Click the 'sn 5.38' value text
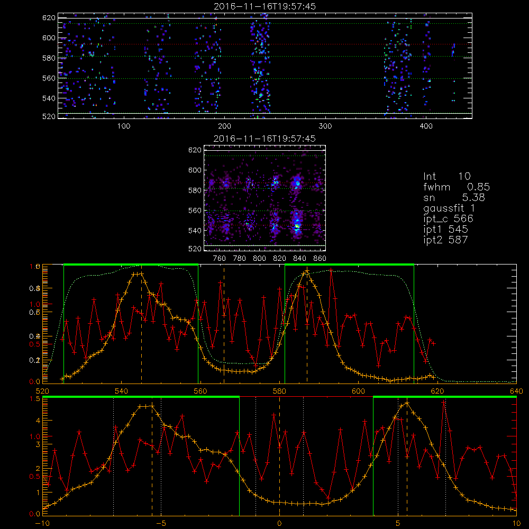Image resolution: width=529 pixels, height=529 pixels. tap(454, 197)
